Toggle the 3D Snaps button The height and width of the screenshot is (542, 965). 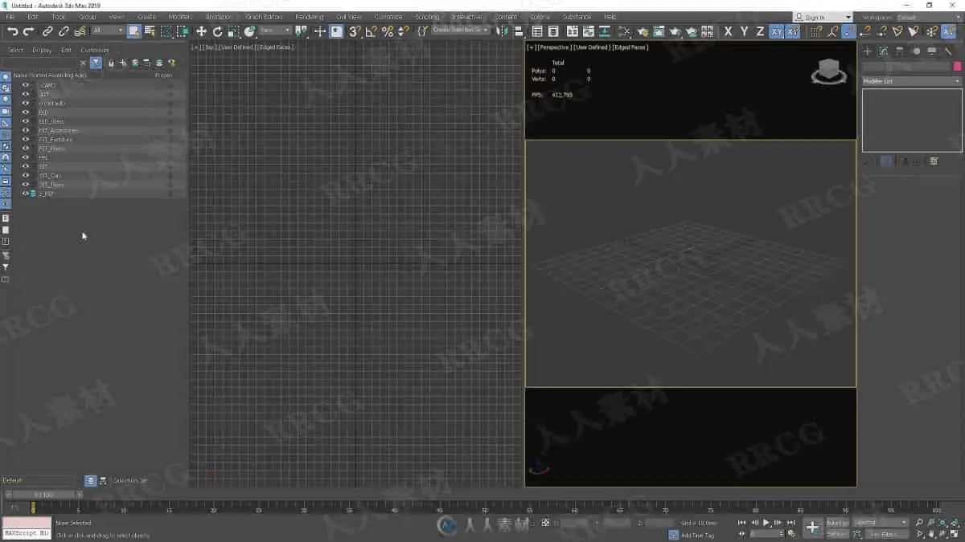354,31
